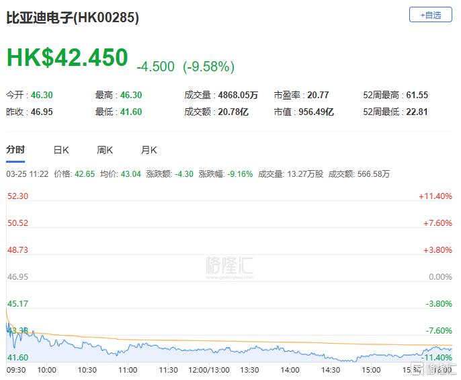Click the current price HK$42.450
Image resolution: width=461 pixels, height=380 pixels.
click(x=67, y=57)
